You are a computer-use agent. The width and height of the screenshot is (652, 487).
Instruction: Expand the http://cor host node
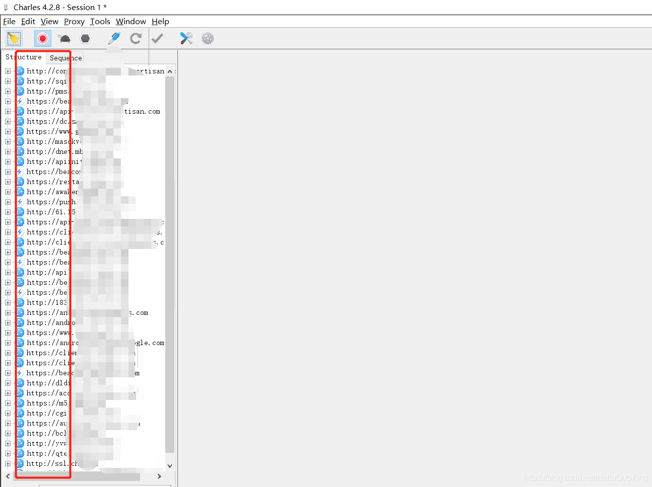coord(8,71)
